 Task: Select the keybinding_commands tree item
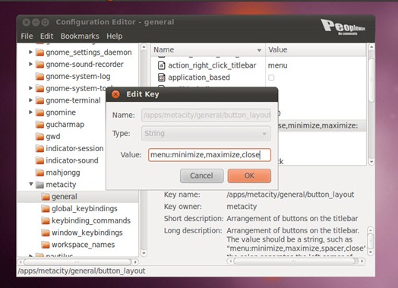coord(91,221)
